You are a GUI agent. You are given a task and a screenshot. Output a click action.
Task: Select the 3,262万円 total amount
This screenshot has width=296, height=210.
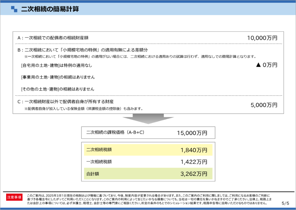click(x=194, y=174)
